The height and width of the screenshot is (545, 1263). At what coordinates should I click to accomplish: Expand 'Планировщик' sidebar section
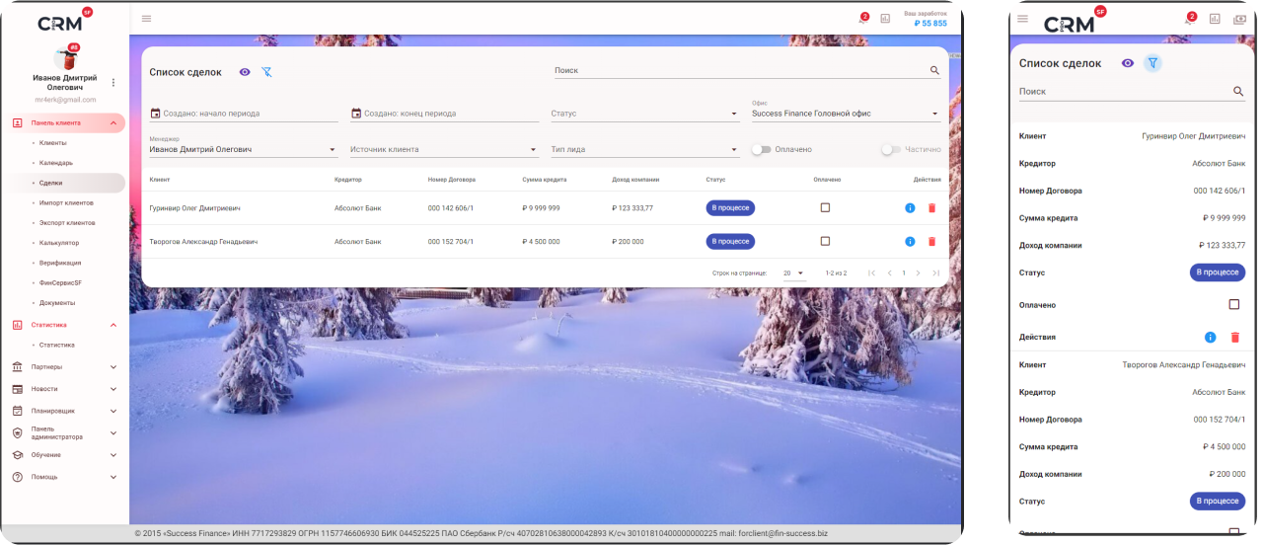tap(65, 411)
